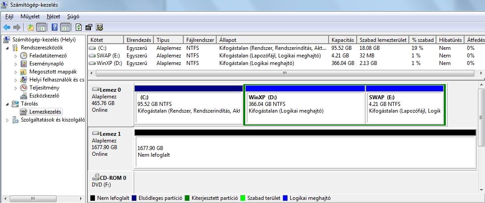Select the SWAP (E:) volume row icon
This screenshot has height=203, width=485.
[92, 56]
